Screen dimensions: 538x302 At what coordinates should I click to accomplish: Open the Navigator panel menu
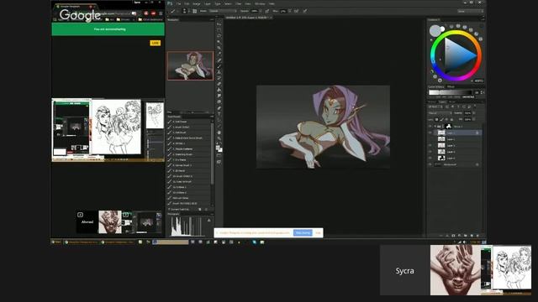pos(212,20)
